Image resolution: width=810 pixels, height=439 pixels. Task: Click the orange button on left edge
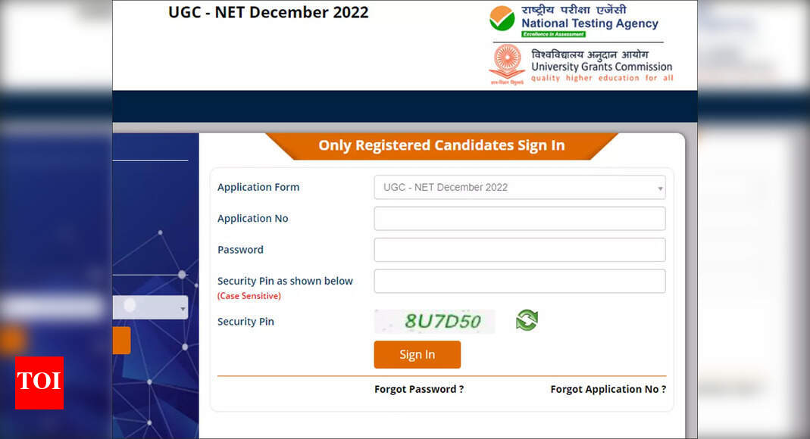coord(121,341)
